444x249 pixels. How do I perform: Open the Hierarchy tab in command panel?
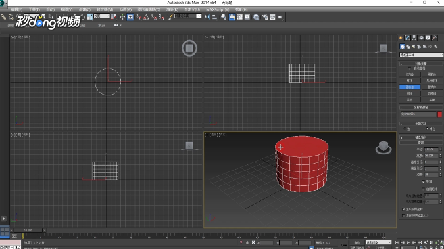click(414, 38)
